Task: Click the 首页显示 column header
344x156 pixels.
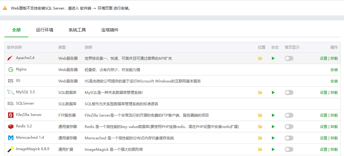Action: coord(292,47)
